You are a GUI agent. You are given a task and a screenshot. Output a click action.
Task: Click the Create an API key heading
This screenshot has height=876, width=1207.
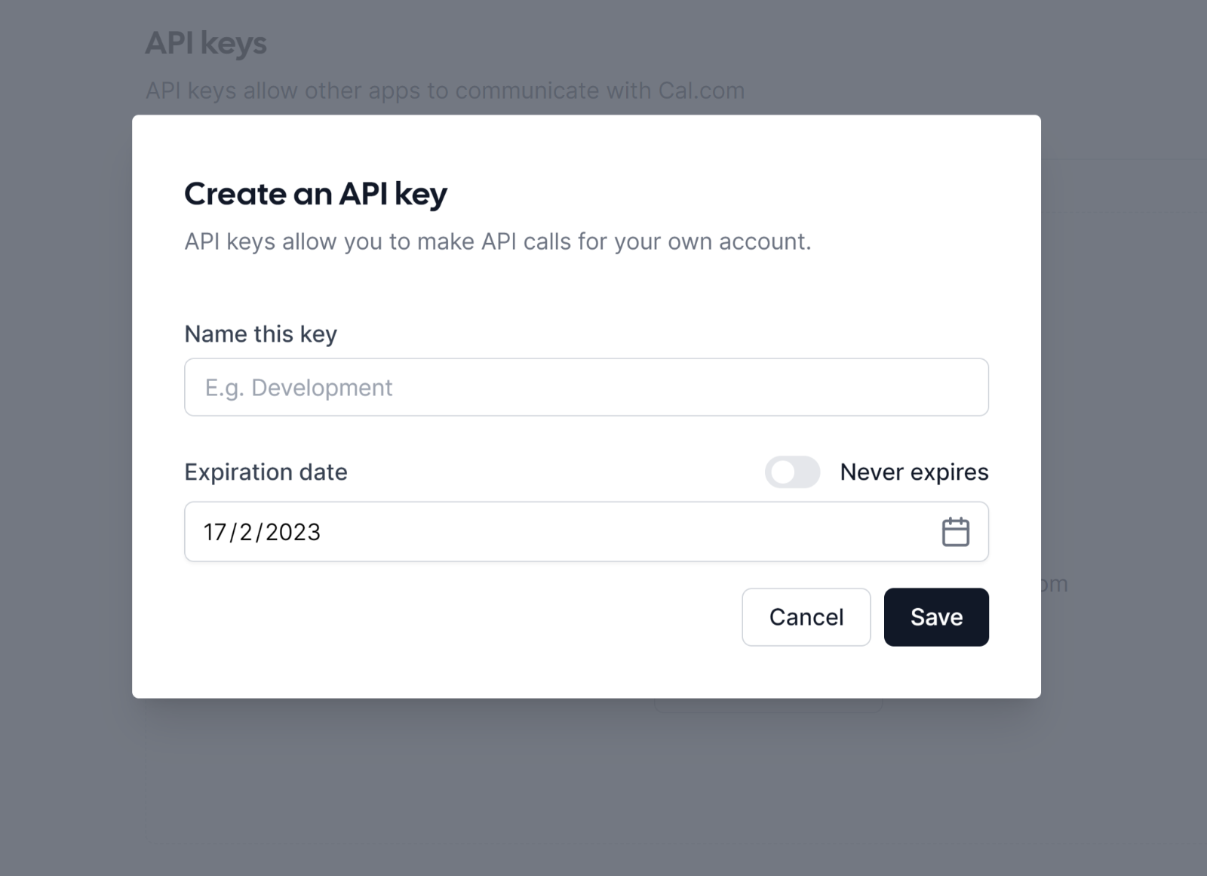click(x=316, y=195)
